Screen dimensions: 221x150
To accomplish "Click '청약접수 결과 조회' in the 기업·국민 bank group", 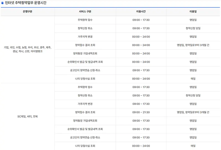I will point(85,45).
